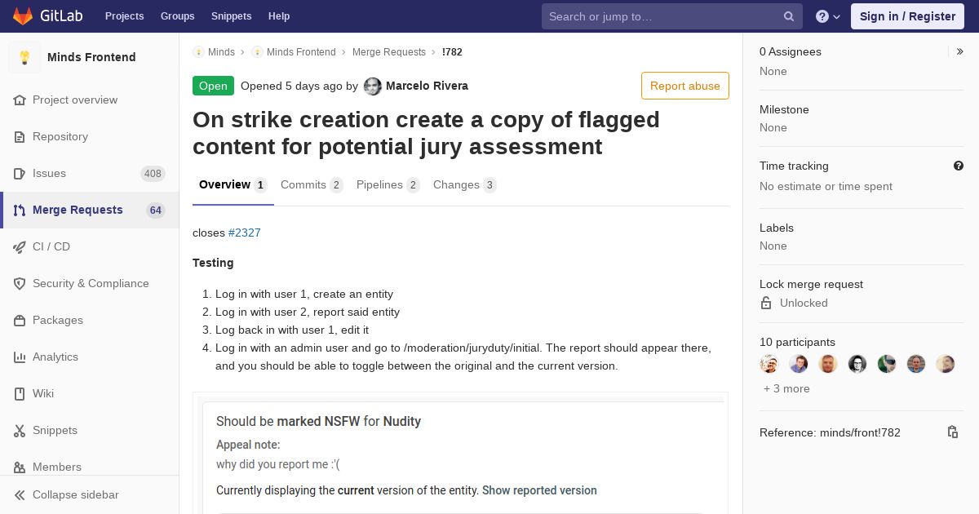Click the Repository file icon
979x514 pixels.
(x=20, y=137)
